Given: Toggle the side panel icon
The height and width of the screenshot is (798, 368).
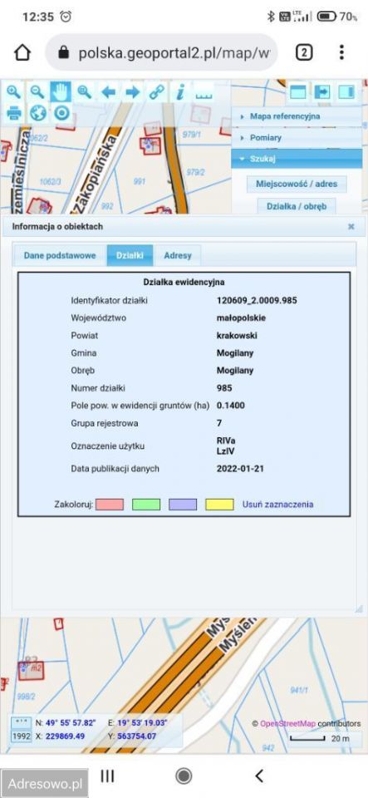Looking at the screenshot, I should [x=346, y=91].
